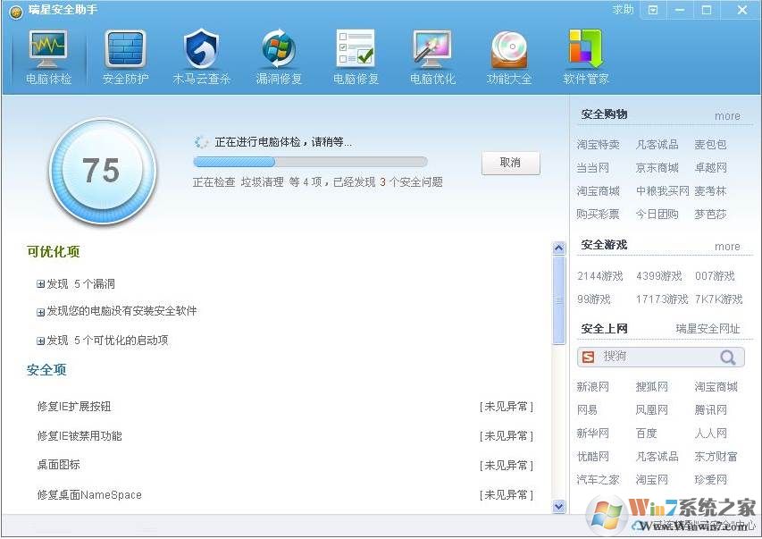Click the results list scrollbar thumb
762x539 pixels.
559,300
